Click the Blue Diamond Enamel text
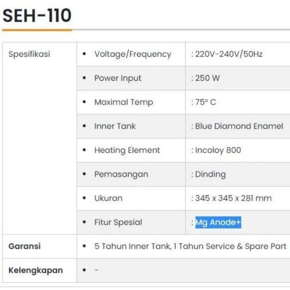 click(239, 126)
